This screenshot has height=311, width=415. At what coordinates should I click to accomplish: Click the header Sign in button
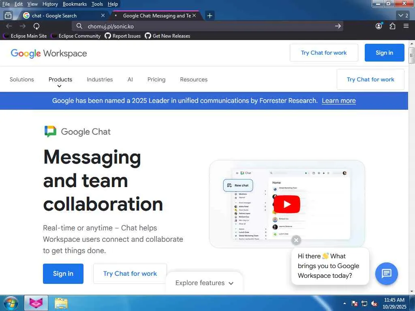384,53
